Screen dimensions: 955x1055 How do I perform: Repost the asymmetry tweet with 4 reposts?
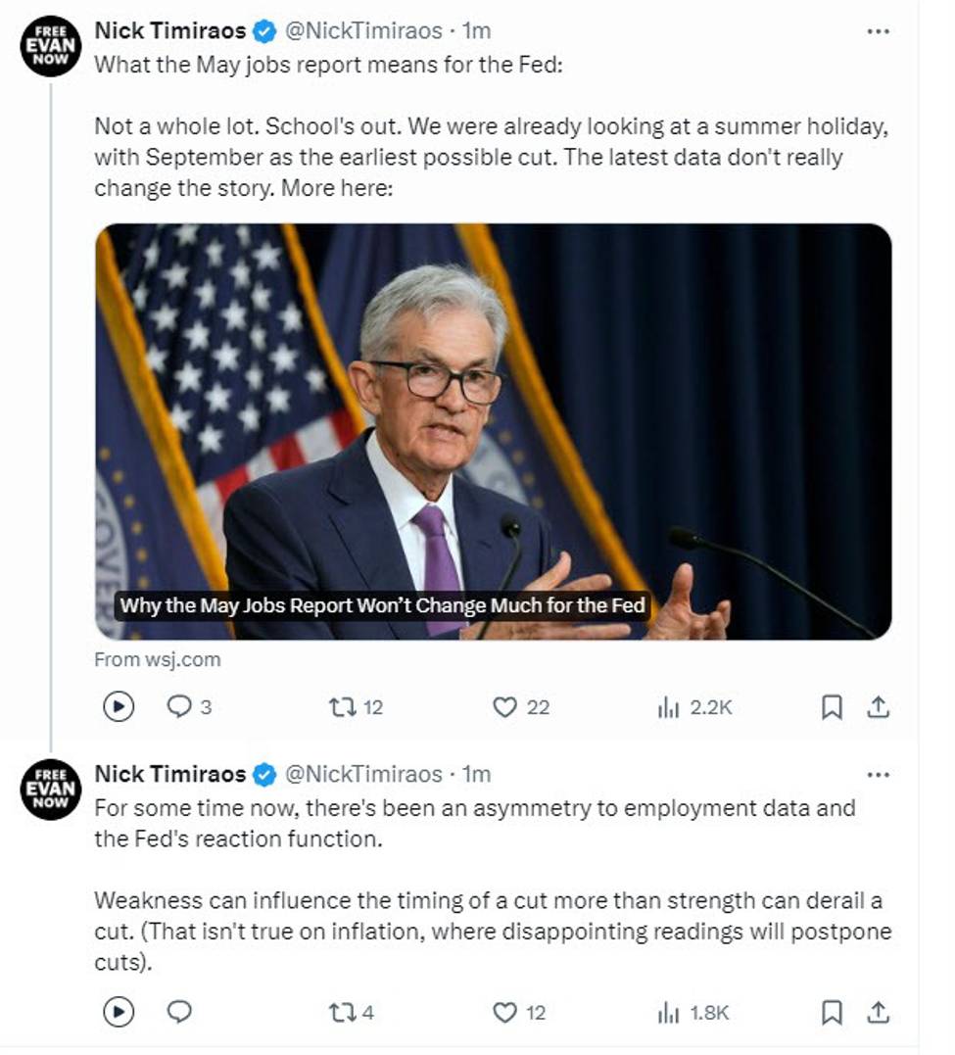[342, 1012]
